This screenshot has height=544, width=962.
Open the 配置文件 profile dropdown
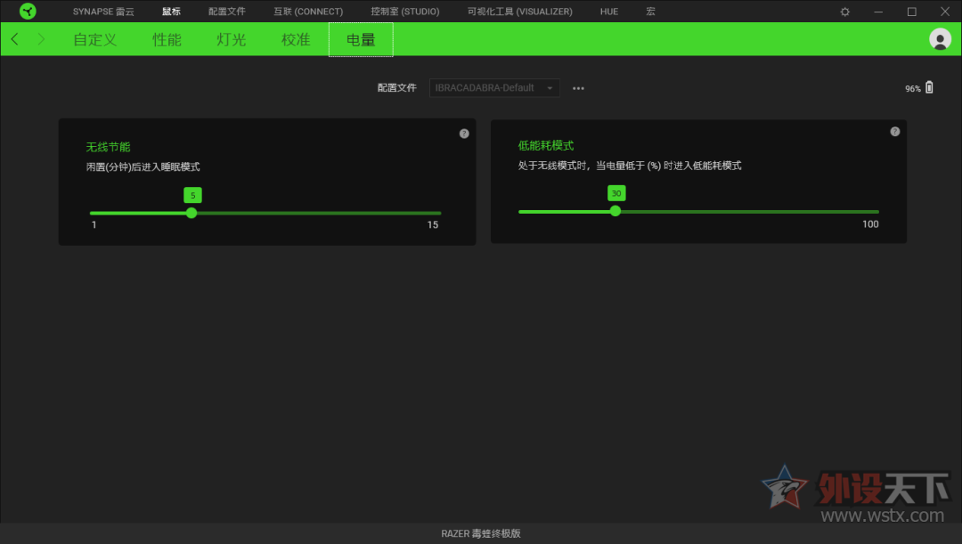click(494, 88)
